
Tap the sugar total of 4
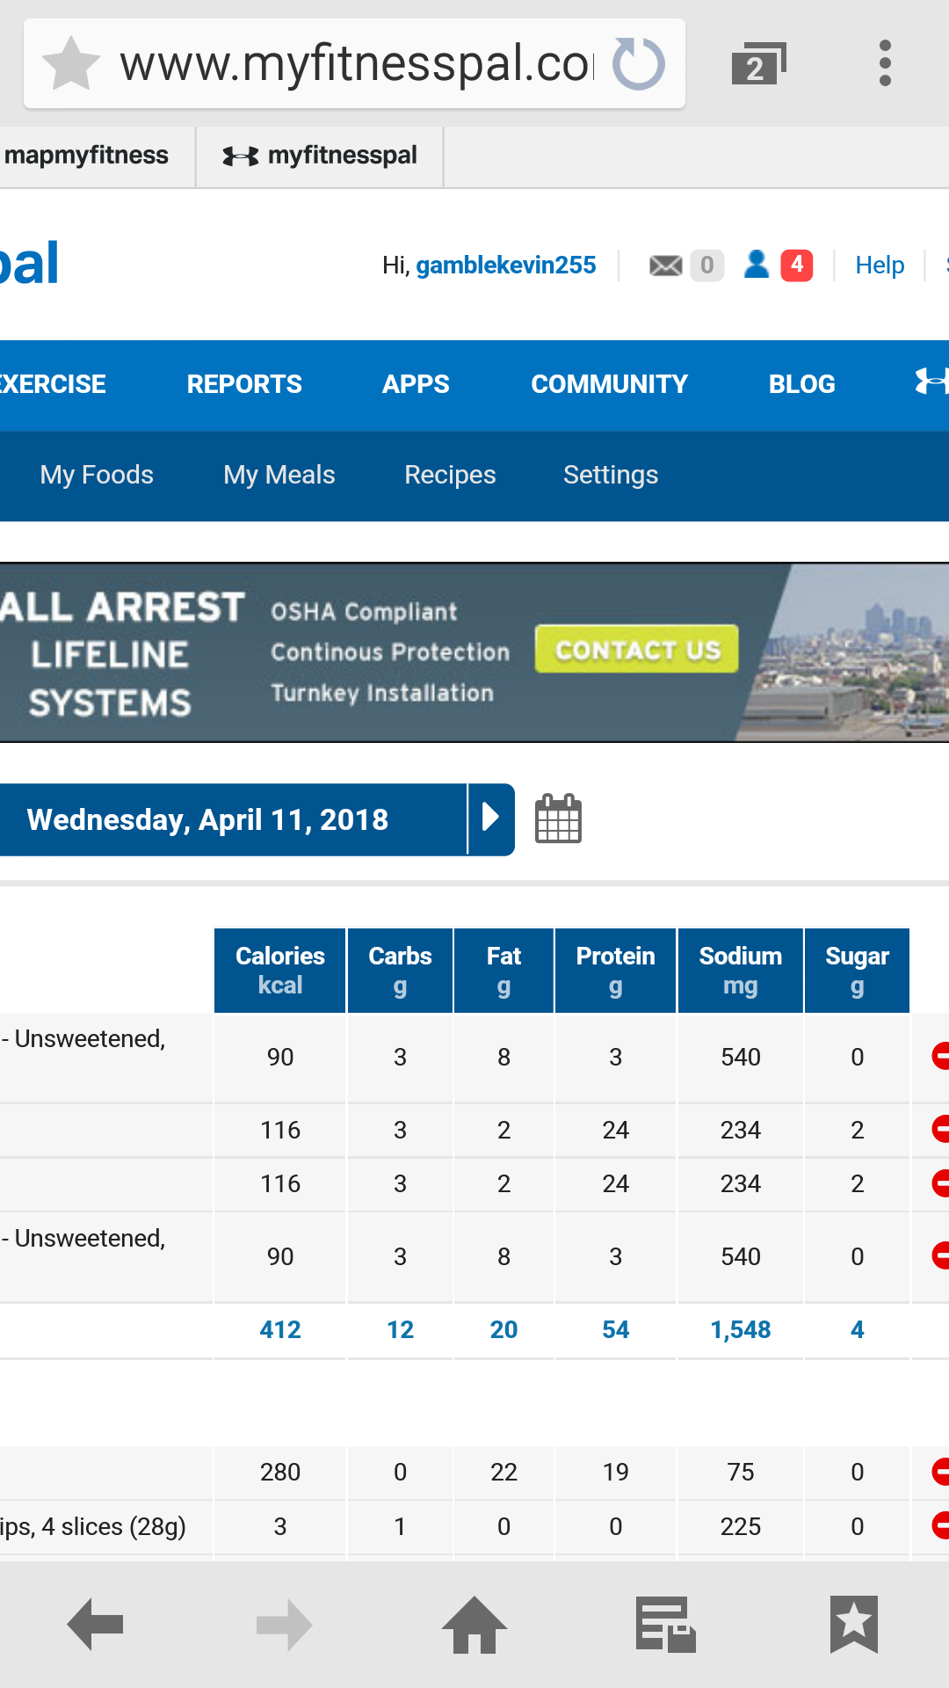point(857,1330)
